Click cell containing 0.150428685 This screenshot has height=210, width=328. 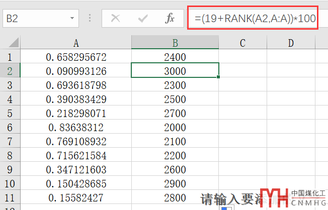coord(76,183)
